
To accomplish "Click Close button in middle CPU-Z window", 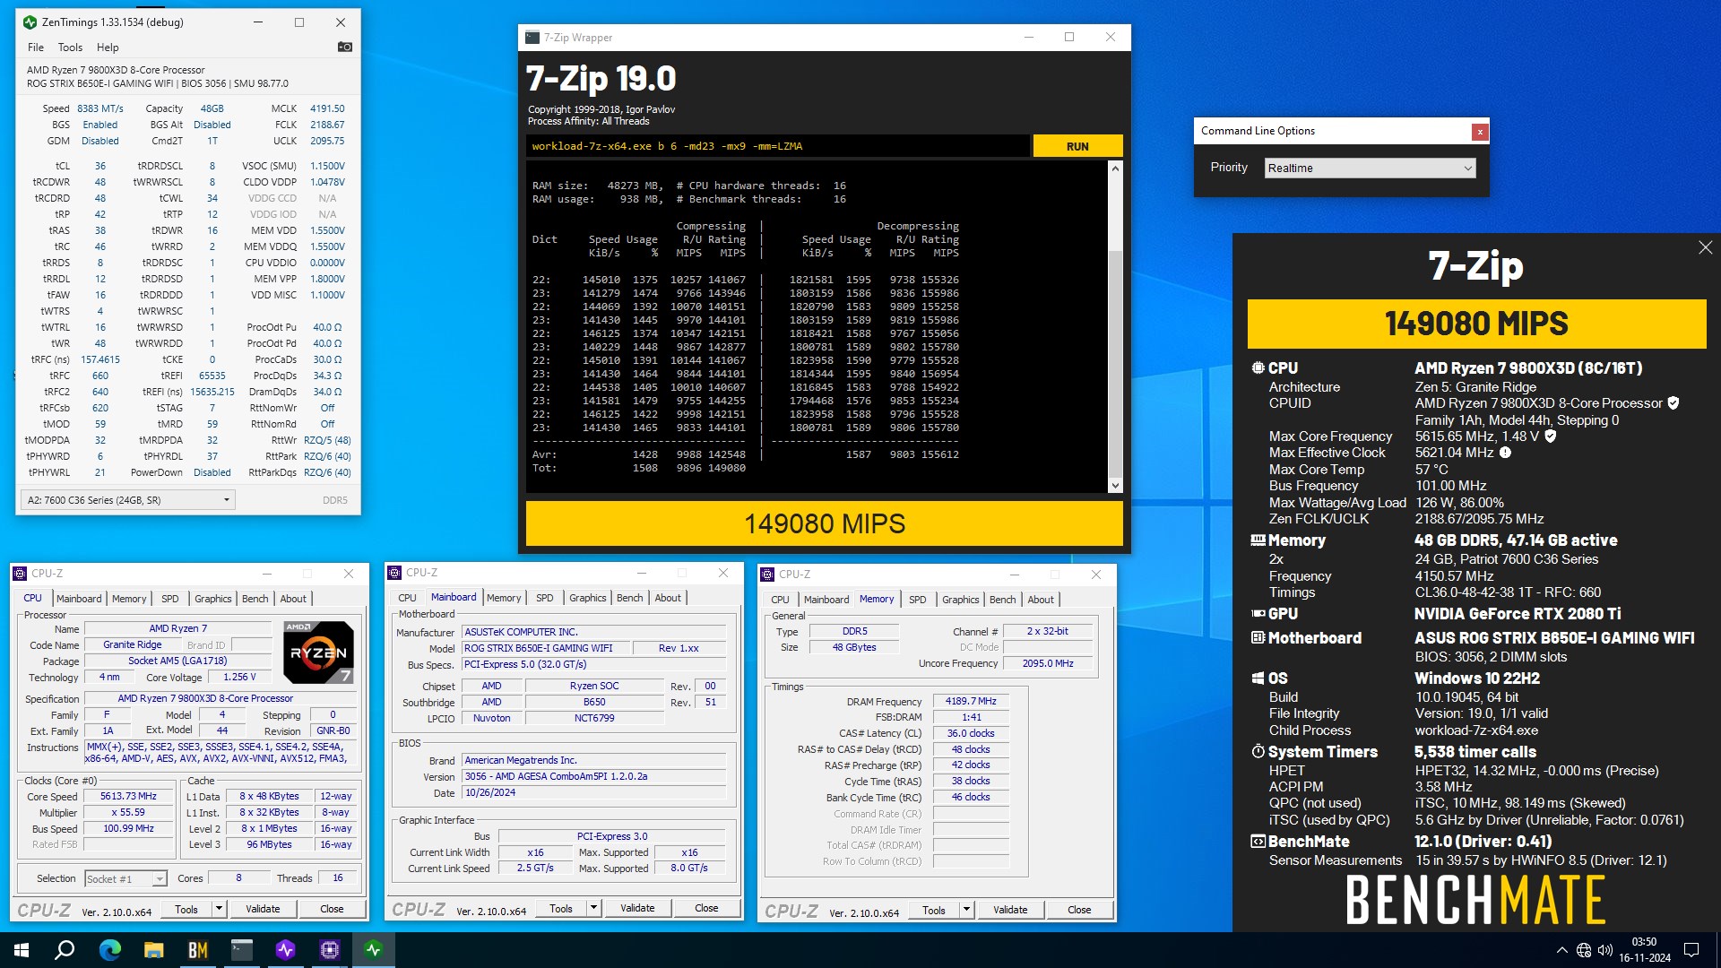I will [x=706, y=908].
